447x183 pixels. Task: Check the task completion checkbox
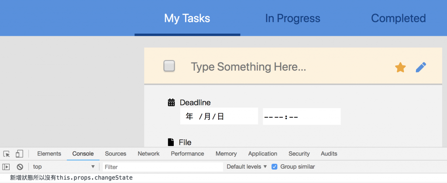click(169, 66)
